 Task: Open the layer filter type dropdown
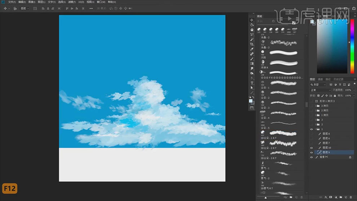pyautogui.click(x=318, y=84)
